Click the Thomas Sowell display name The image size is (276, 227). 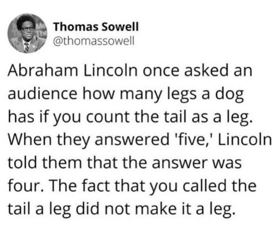[96, 26]
